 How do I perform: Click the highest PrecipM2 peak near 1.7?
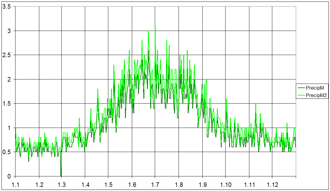pyautogui.click(x=155, y=26)
